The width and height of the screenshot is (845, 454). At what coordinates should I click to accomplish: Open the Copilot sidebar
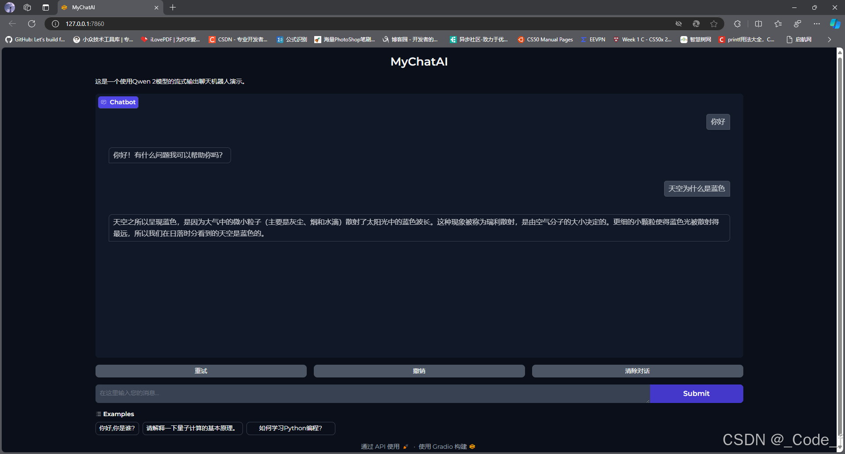835,24
